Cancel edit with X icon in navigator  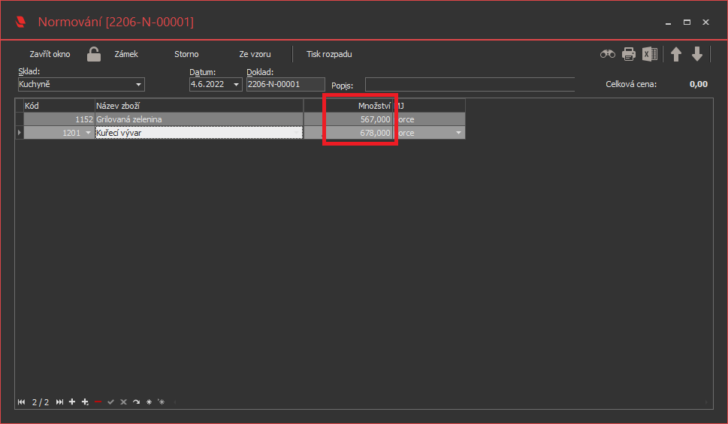tap(123, 401)
